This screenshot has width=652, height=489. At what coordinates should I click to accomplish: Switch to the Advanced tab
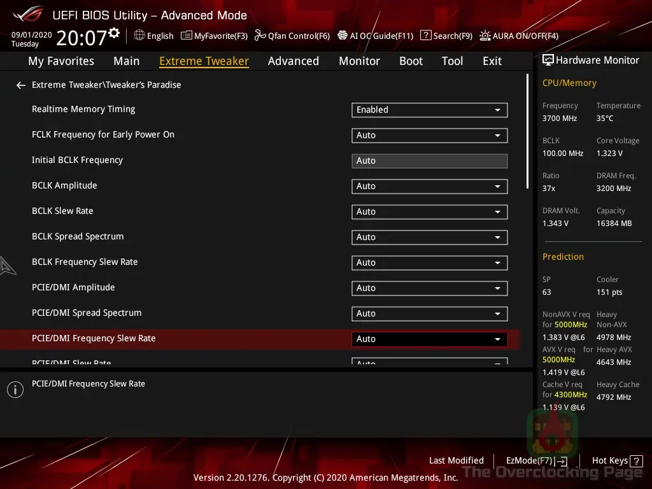click(x=293, y=60)
